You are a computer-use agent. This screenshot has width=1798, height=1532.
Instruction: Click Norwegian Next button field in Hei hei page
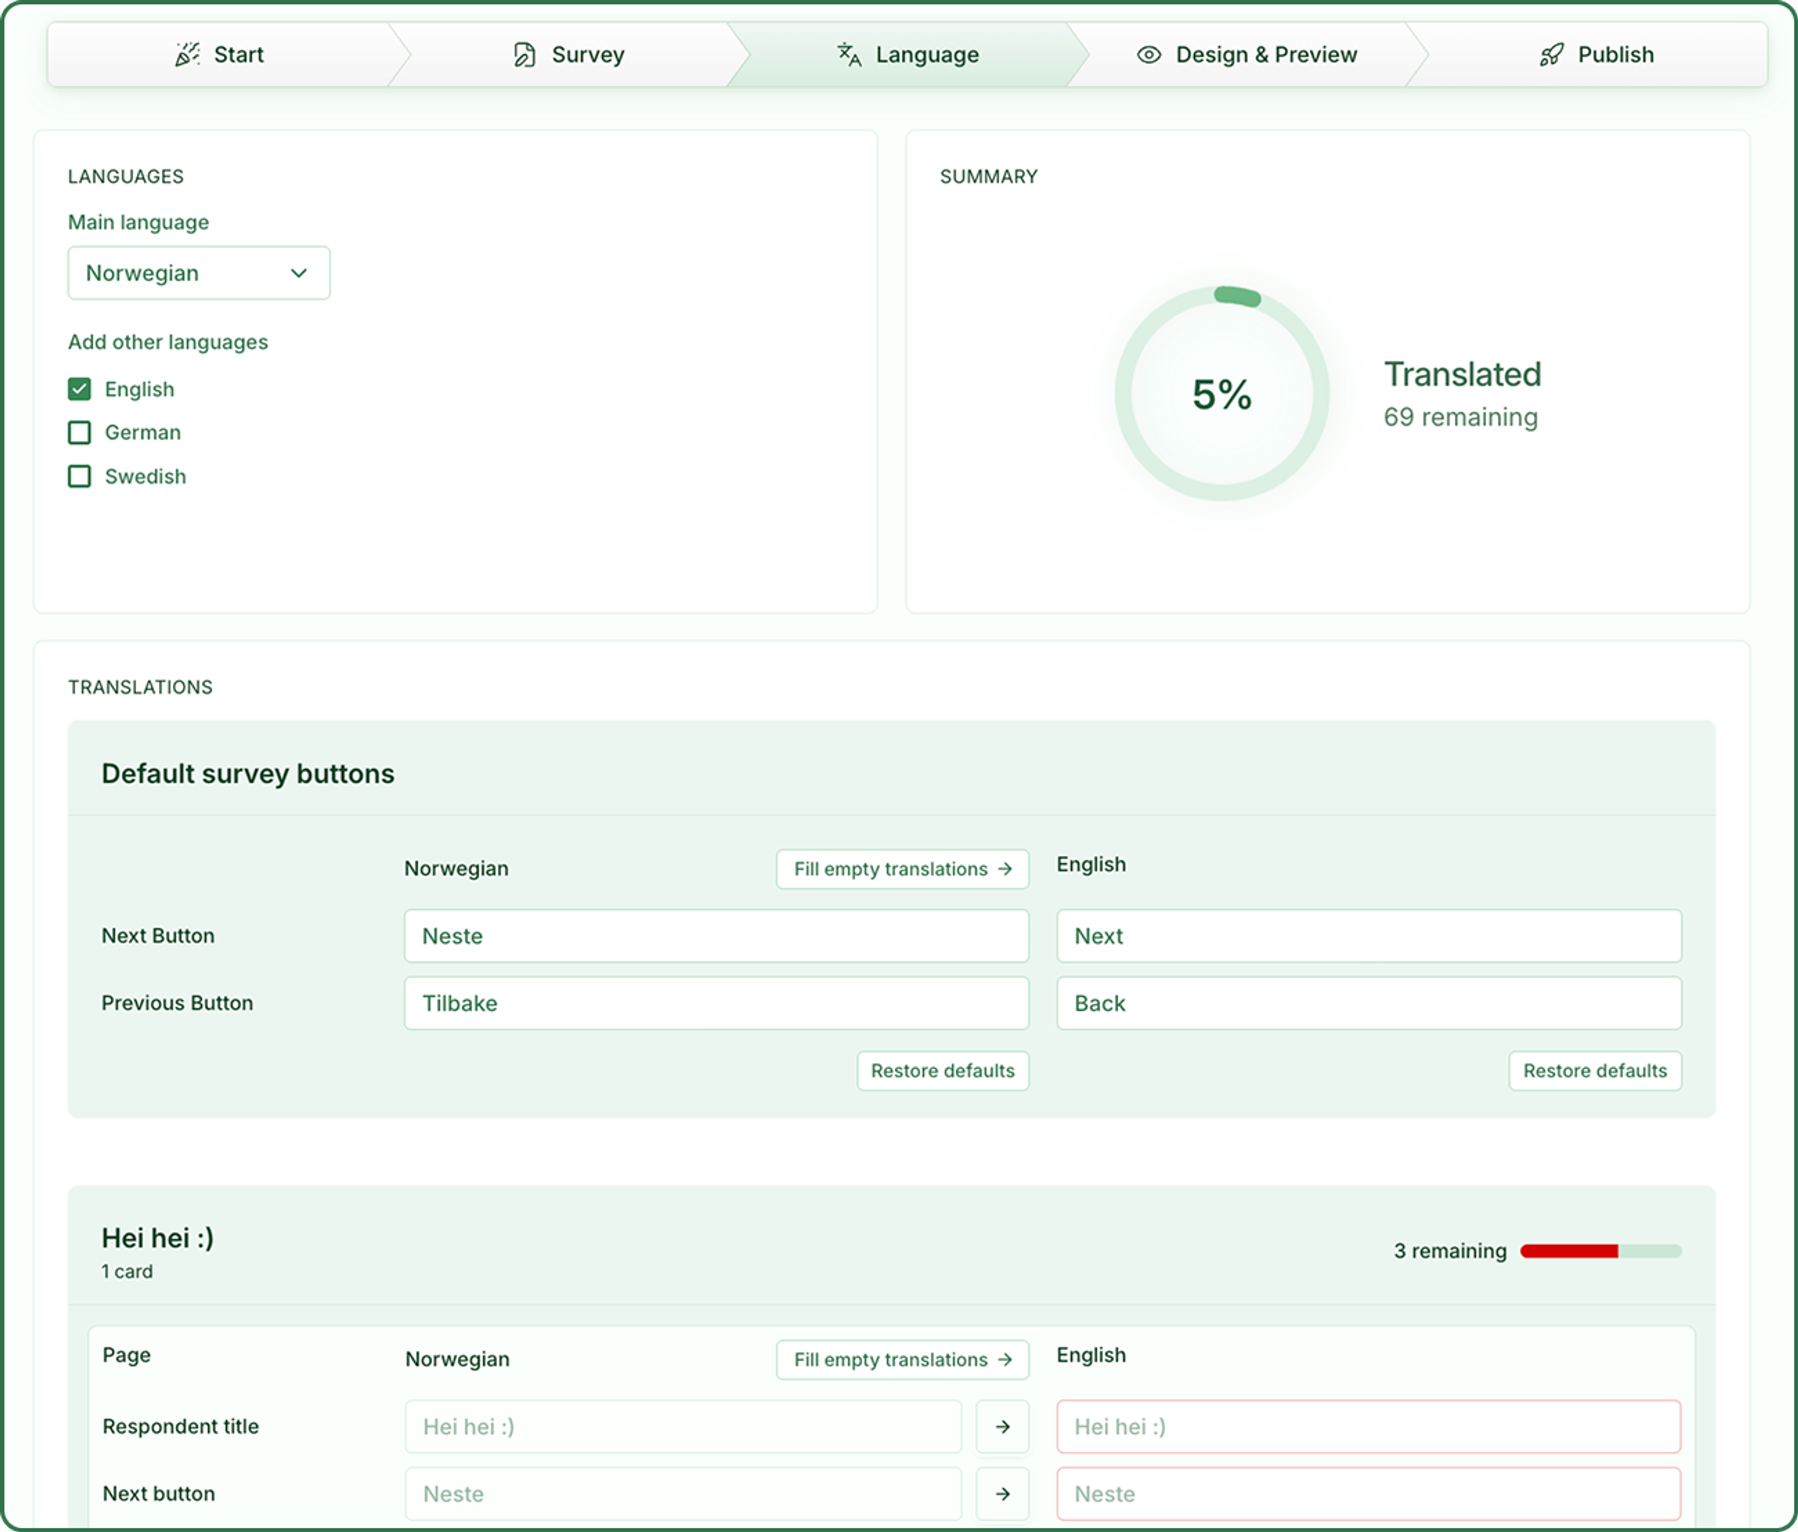click(x=683, y=1493)
